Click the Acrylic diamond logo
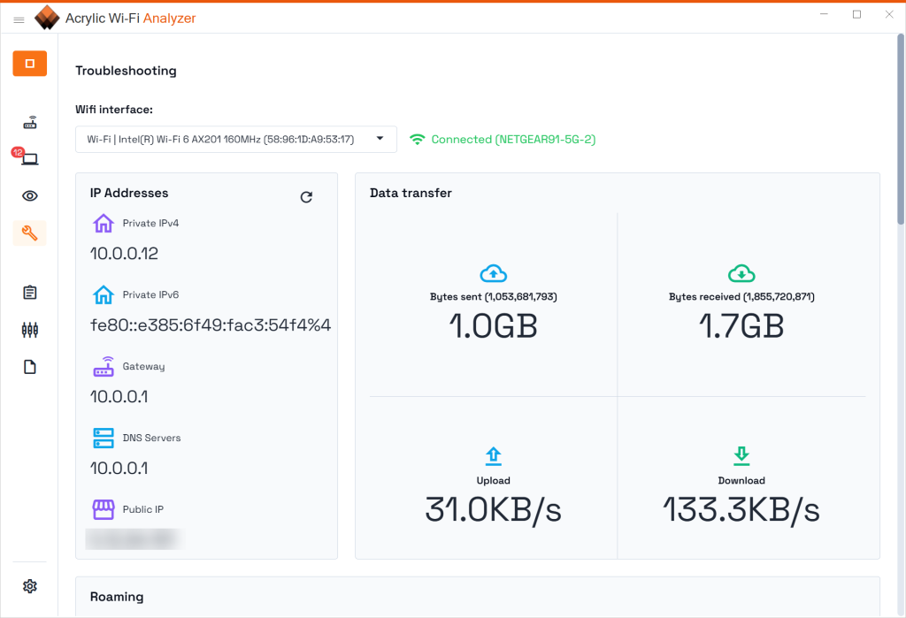906x618 pixels. coord(47,18)
